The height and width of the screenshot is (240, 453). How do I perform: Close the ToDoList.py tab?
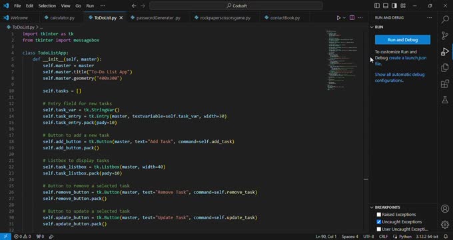[x=121, y=18]
